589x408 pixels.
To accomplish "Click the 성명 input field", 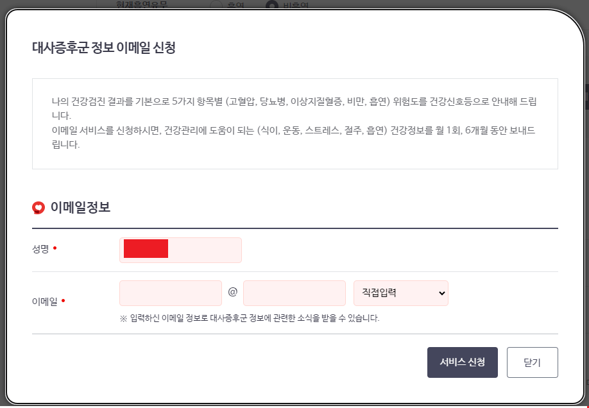I will click(180, 250).
